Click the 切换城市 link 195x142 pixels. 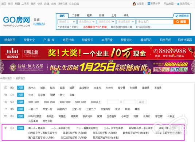(x=39, y=24)
